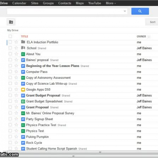Click Baines' proposal document icon
Viewport: 158px width, 158px height.
[x=23, y=60]
